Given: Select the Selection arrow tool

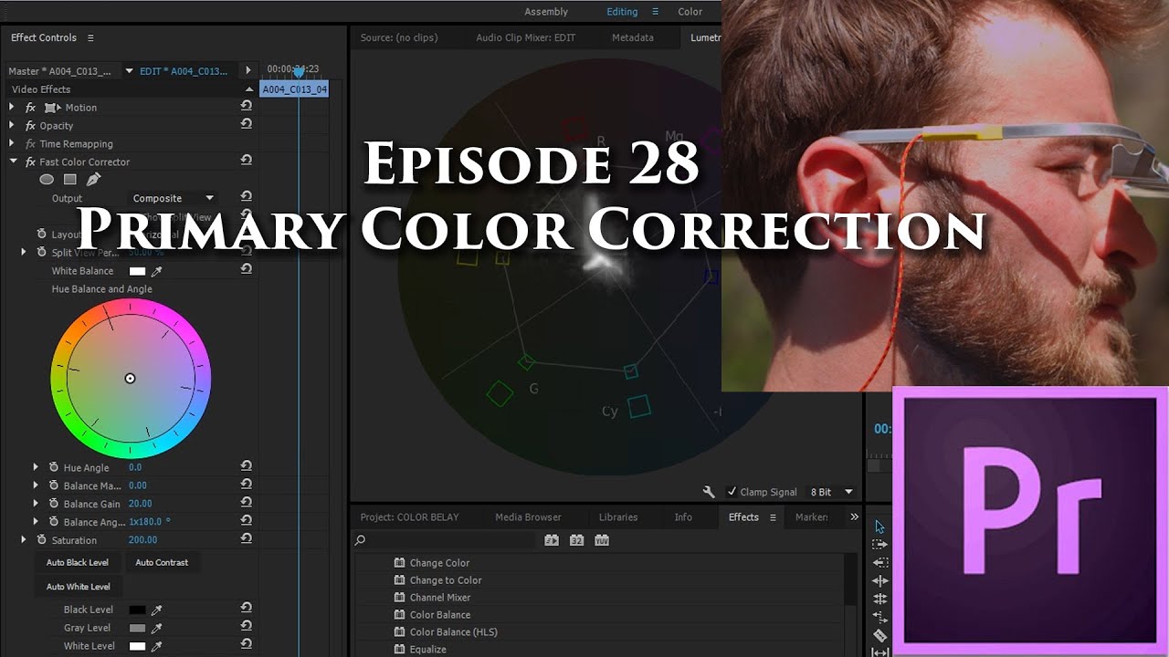Looking at the screenshot, I should 879,527.
